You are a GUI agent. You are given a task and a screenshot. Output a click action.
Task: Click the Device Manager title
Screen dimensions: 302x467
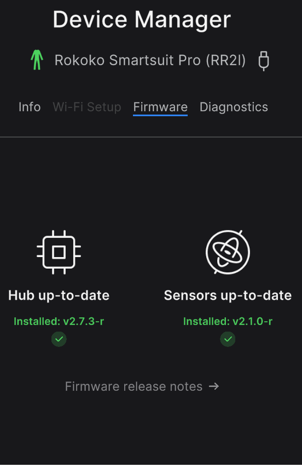pyautogui.click(x=142, y=20)
